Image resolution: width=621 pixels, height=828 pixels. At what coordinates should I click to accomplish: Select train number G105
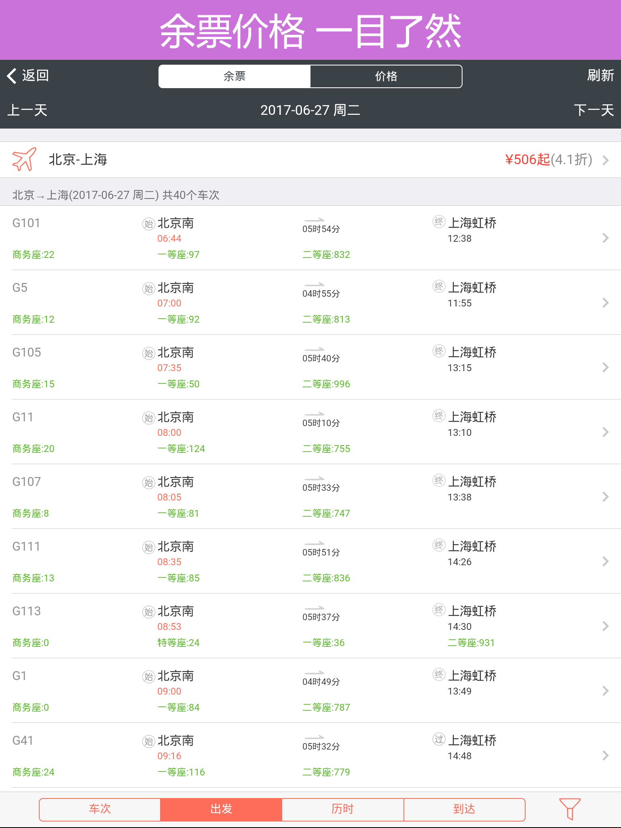(x=27, y=353)
